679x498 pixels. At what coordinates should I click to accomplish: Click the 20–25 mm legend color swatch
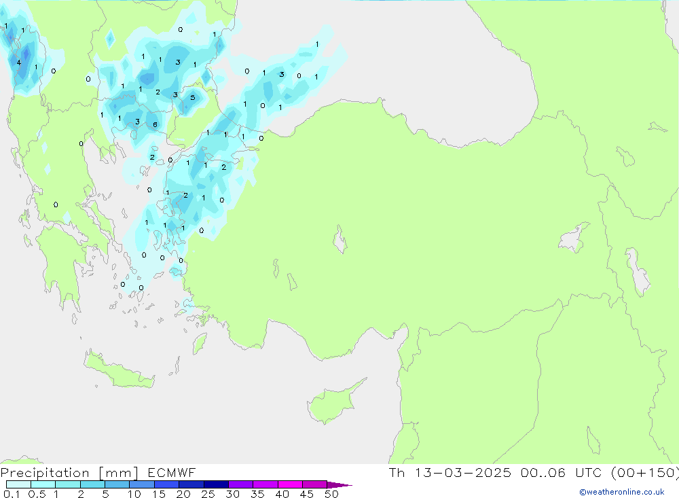point(191,484)
